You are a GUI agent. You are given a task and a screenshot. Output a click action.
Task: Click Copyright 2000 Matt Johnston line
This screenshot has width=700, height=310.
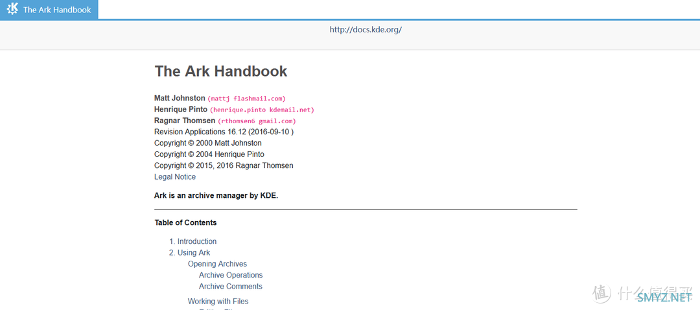coord(208,143)
